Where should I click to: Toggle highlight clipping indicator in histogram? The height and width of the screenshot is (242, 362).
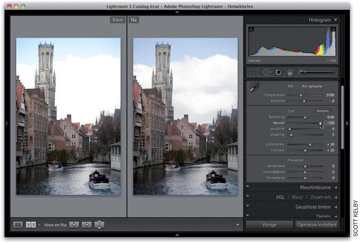click(x=333, y=29)
